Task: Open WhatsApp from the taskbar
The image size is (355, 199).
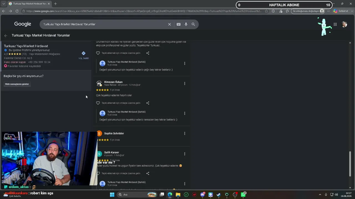Action: pos(243,195)
